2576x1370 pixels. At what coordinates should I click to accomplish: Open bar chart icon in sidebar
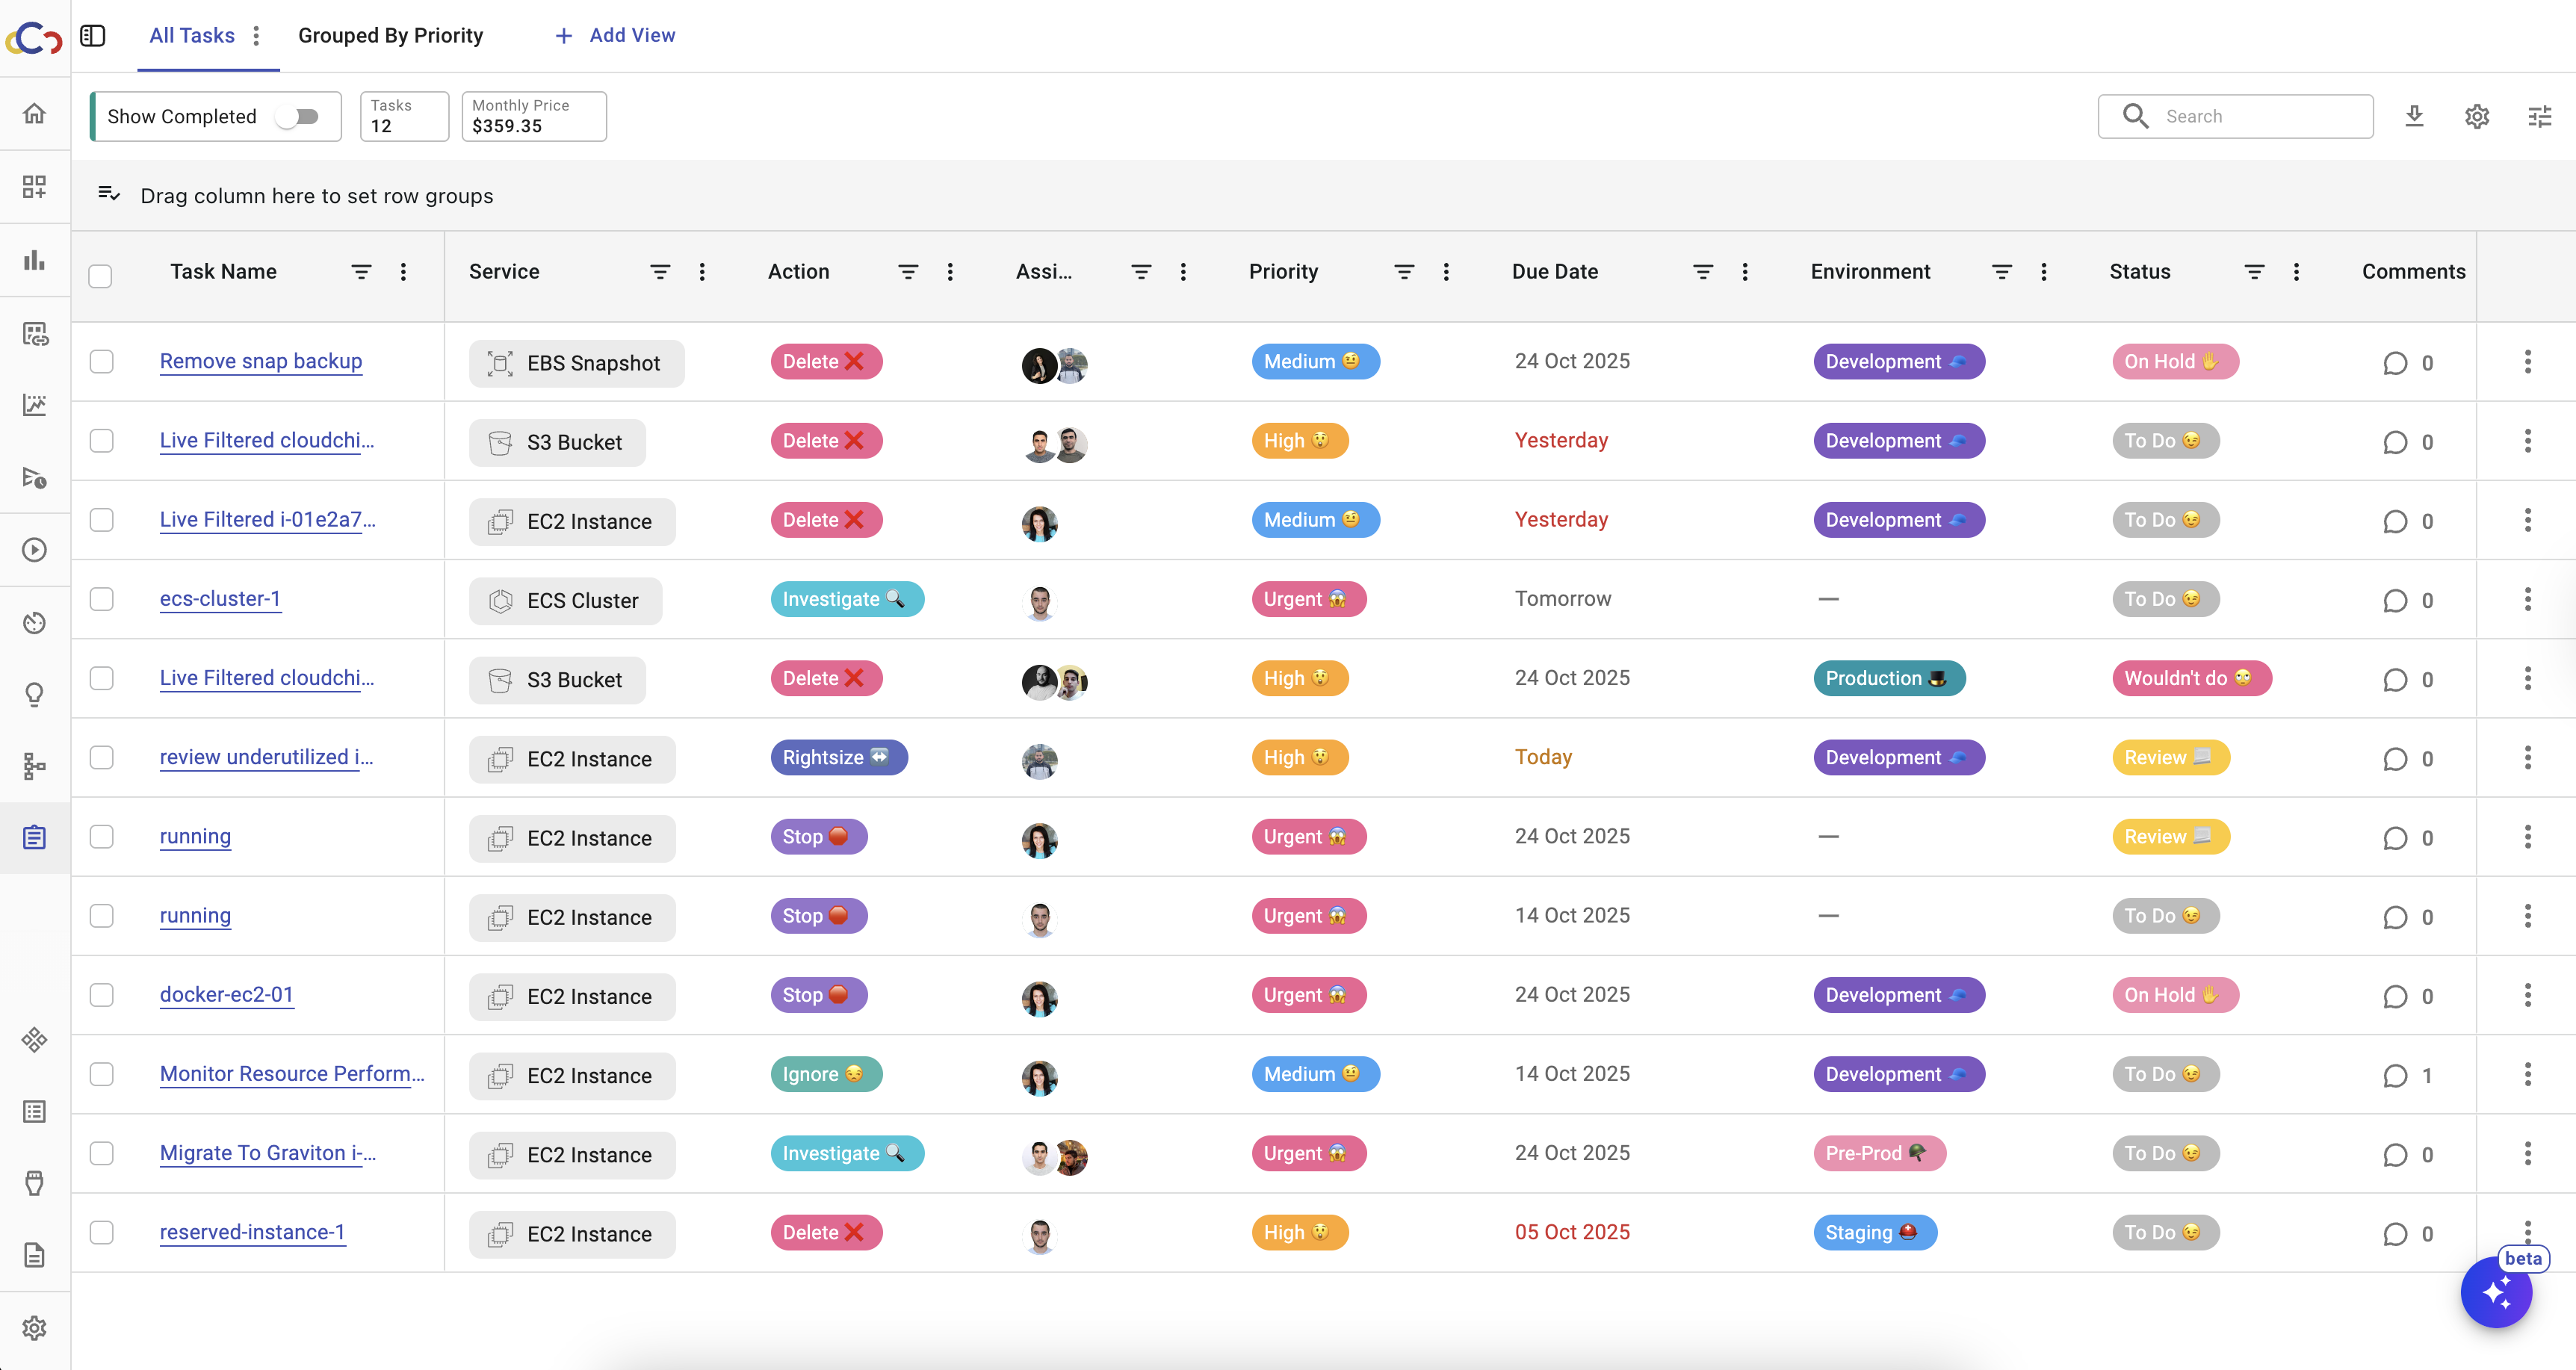pyautogui.click(x=35, y=260)
